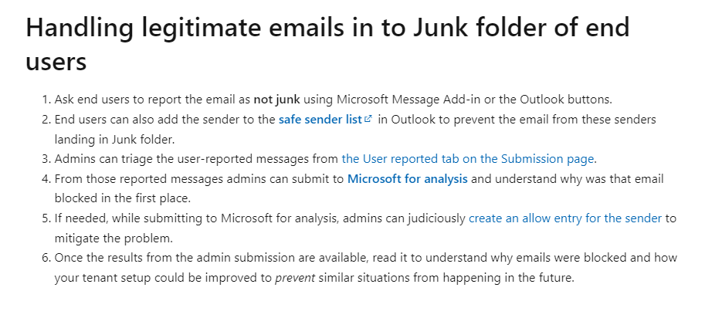Screen dimensions: 705x318
Task: Open create an allow entry for the sender link
Action: [x=565, y=218]
